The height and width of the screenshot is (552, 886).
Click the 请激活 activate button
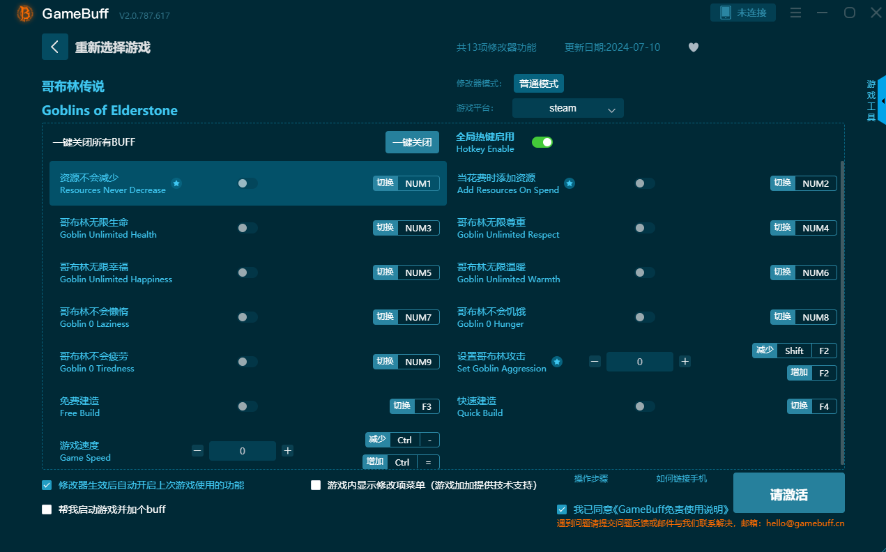[x=788, y=494]
